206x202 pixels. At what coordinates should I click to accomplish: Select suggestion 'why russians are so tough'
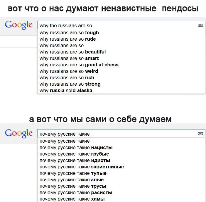pos(69,32)
